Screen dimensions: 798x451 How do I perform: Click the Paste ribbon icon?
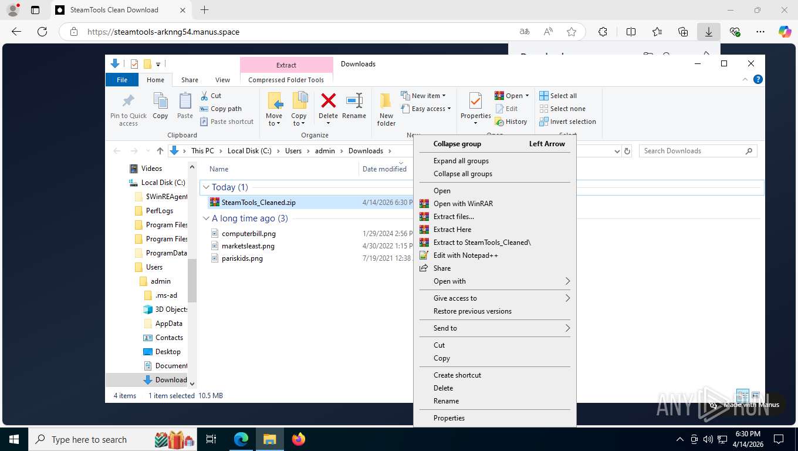(185, 101)
